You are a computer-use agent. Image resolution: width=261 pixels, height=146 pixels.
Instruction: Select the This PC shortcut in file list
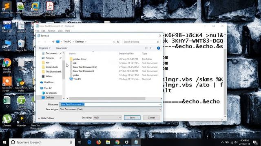[77, 79]
